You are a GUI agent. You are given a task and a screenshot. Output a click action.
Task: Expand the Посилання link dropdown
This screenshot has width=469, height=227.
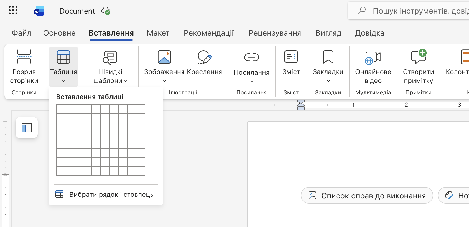tap(251, 67)
